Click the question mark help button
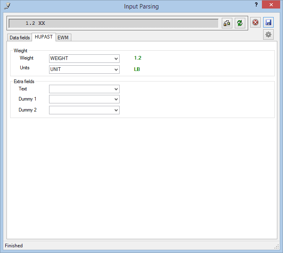The width and height of the screenshot is (283, 253). (x=256, y=5)
